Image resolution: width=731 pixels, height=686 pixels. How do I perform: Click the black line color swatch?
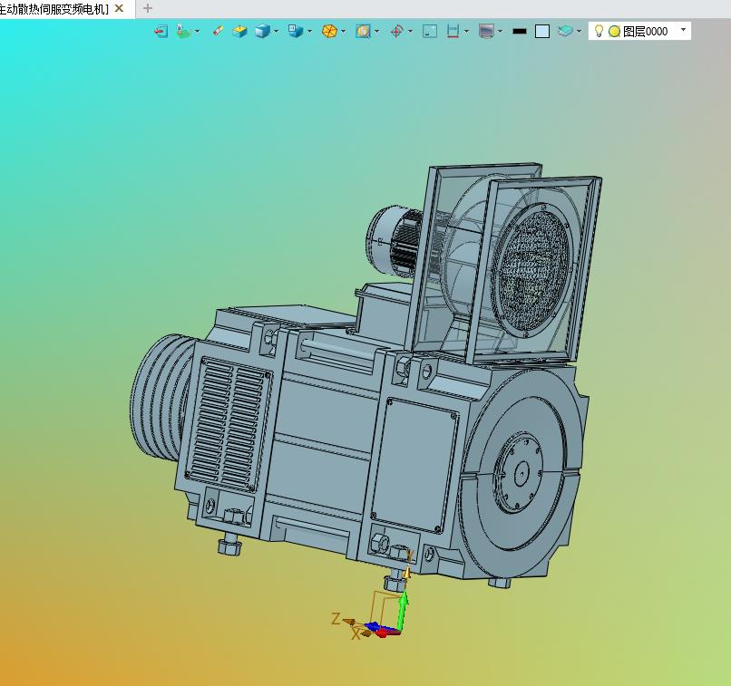(x=519, y=31)
